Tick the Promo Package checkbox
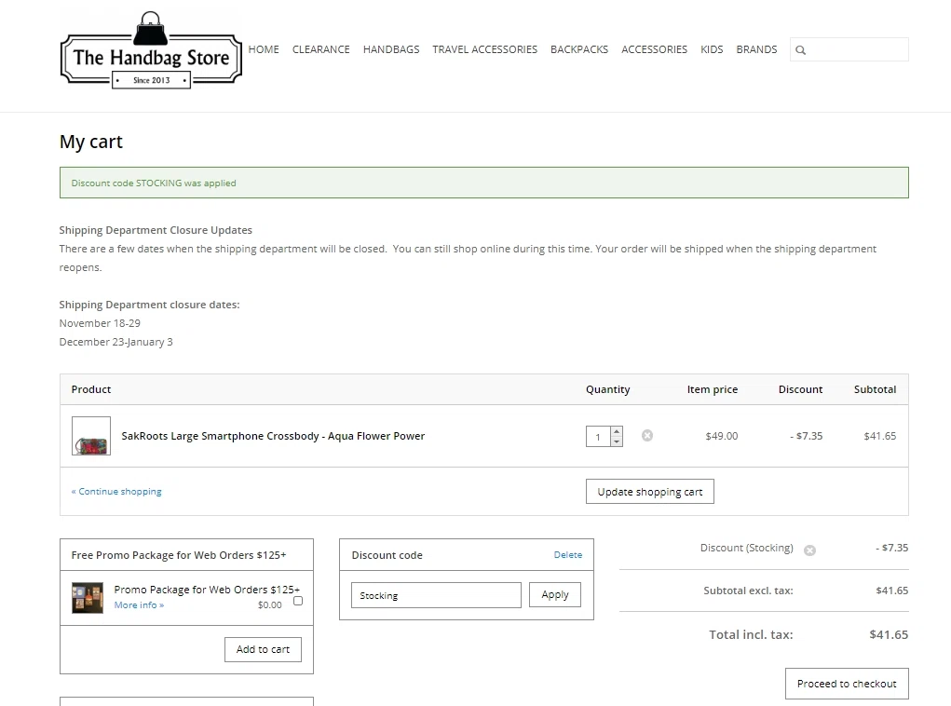Image resolution: width=951 pixels, height=706 pixels. 298,601
